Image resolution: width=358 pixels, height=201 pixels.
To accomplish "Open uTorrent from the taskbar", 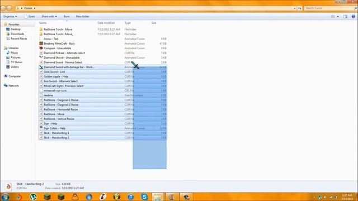I will [33, 197].
